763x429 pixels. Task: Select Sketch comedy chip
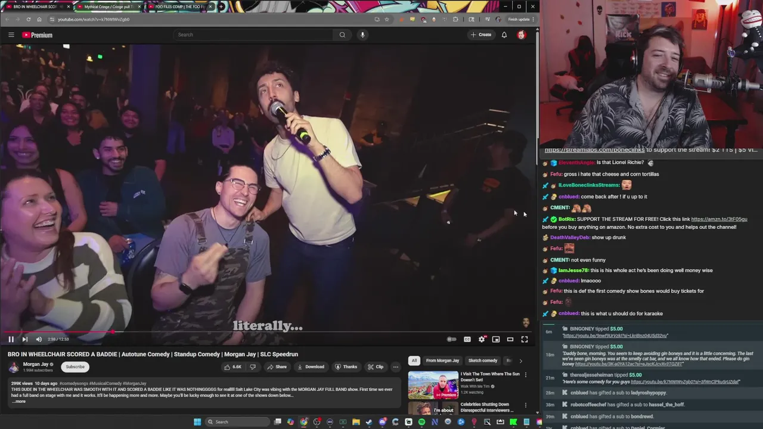pos(483,360)
